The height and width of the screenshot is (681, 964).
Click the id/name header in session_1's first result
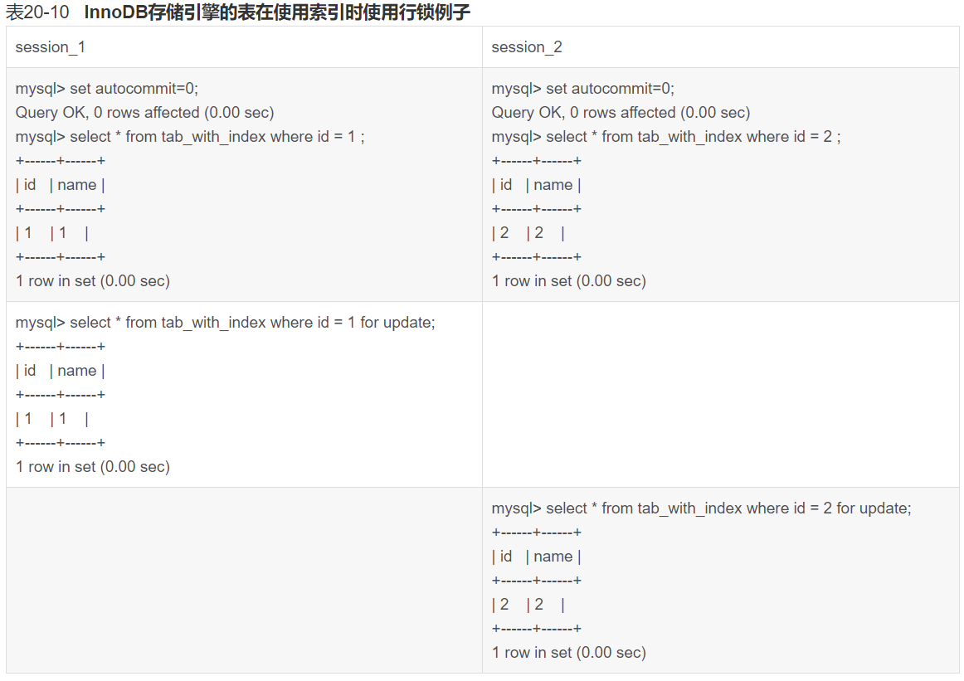[61, 185]
